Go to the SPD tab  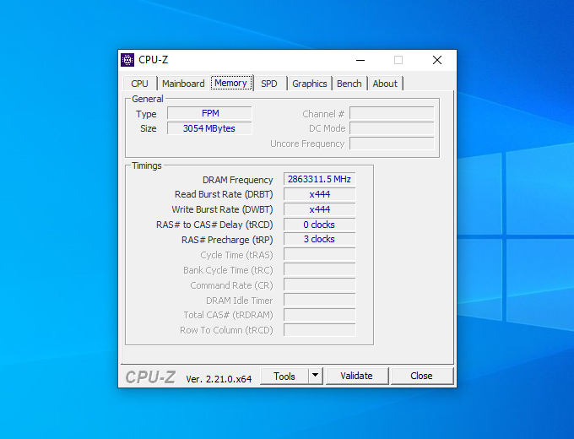269,84
